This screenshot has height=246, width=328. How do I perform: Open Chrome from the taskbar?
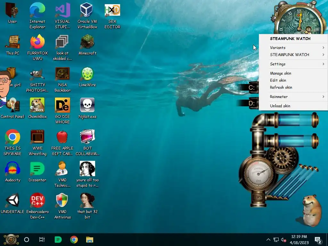coord(74,240)
